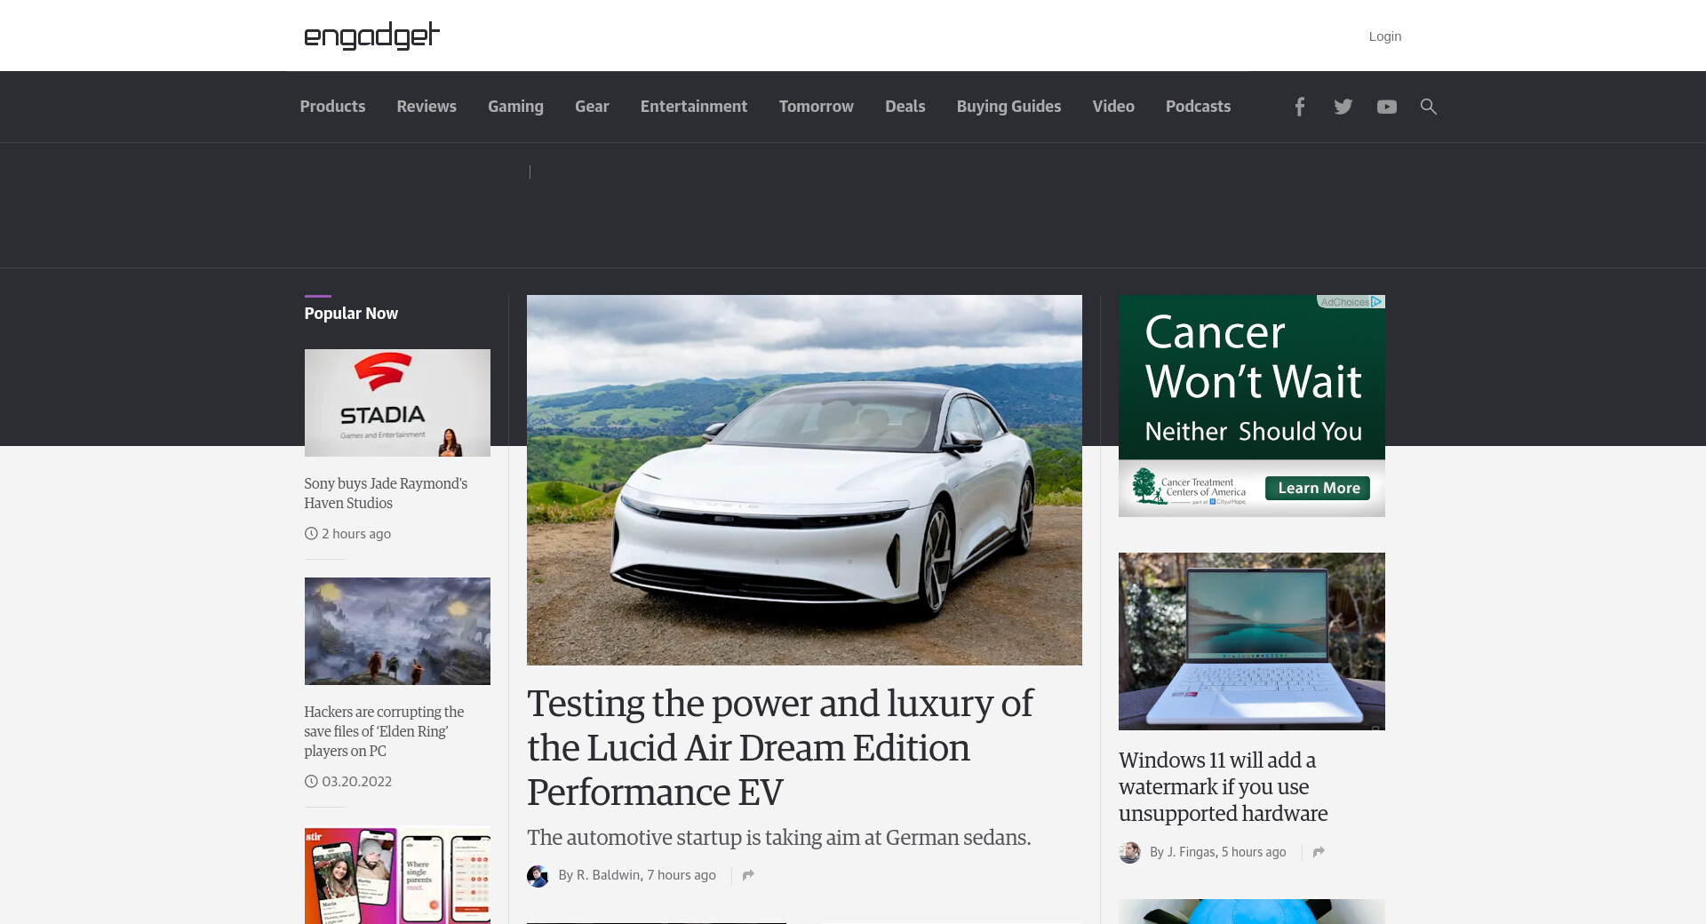Open the Lucid Air Dream Edition headline
The width and height of the screenshot is (1706, 924).
779,747
